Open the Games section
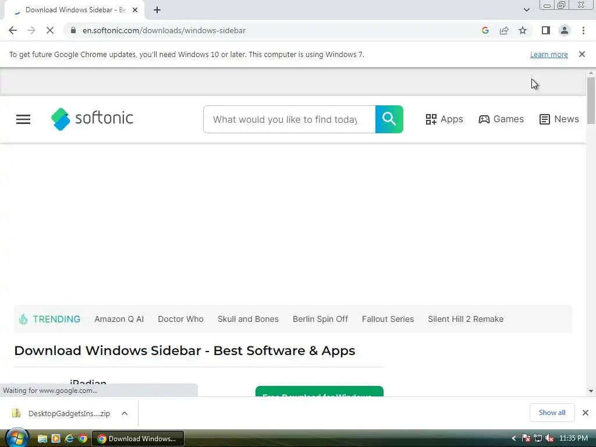The image size is (596, 447). point(501,119)
